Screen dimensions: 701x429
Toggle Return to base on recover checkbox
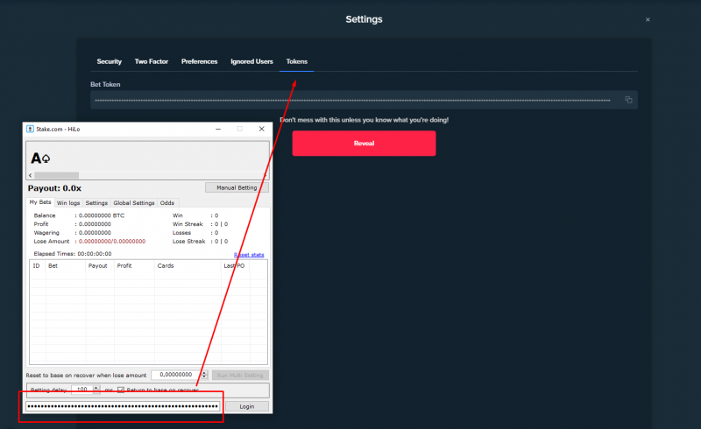pos(121,390)
